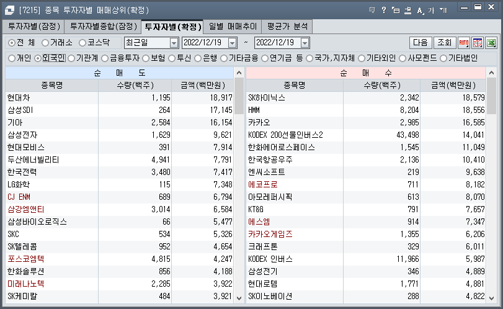The width and height of the screenshot is (503, 309).
Task: Select SK이노베이션 in the buy list
Action: pyautogui.click(x=270, y=296)
